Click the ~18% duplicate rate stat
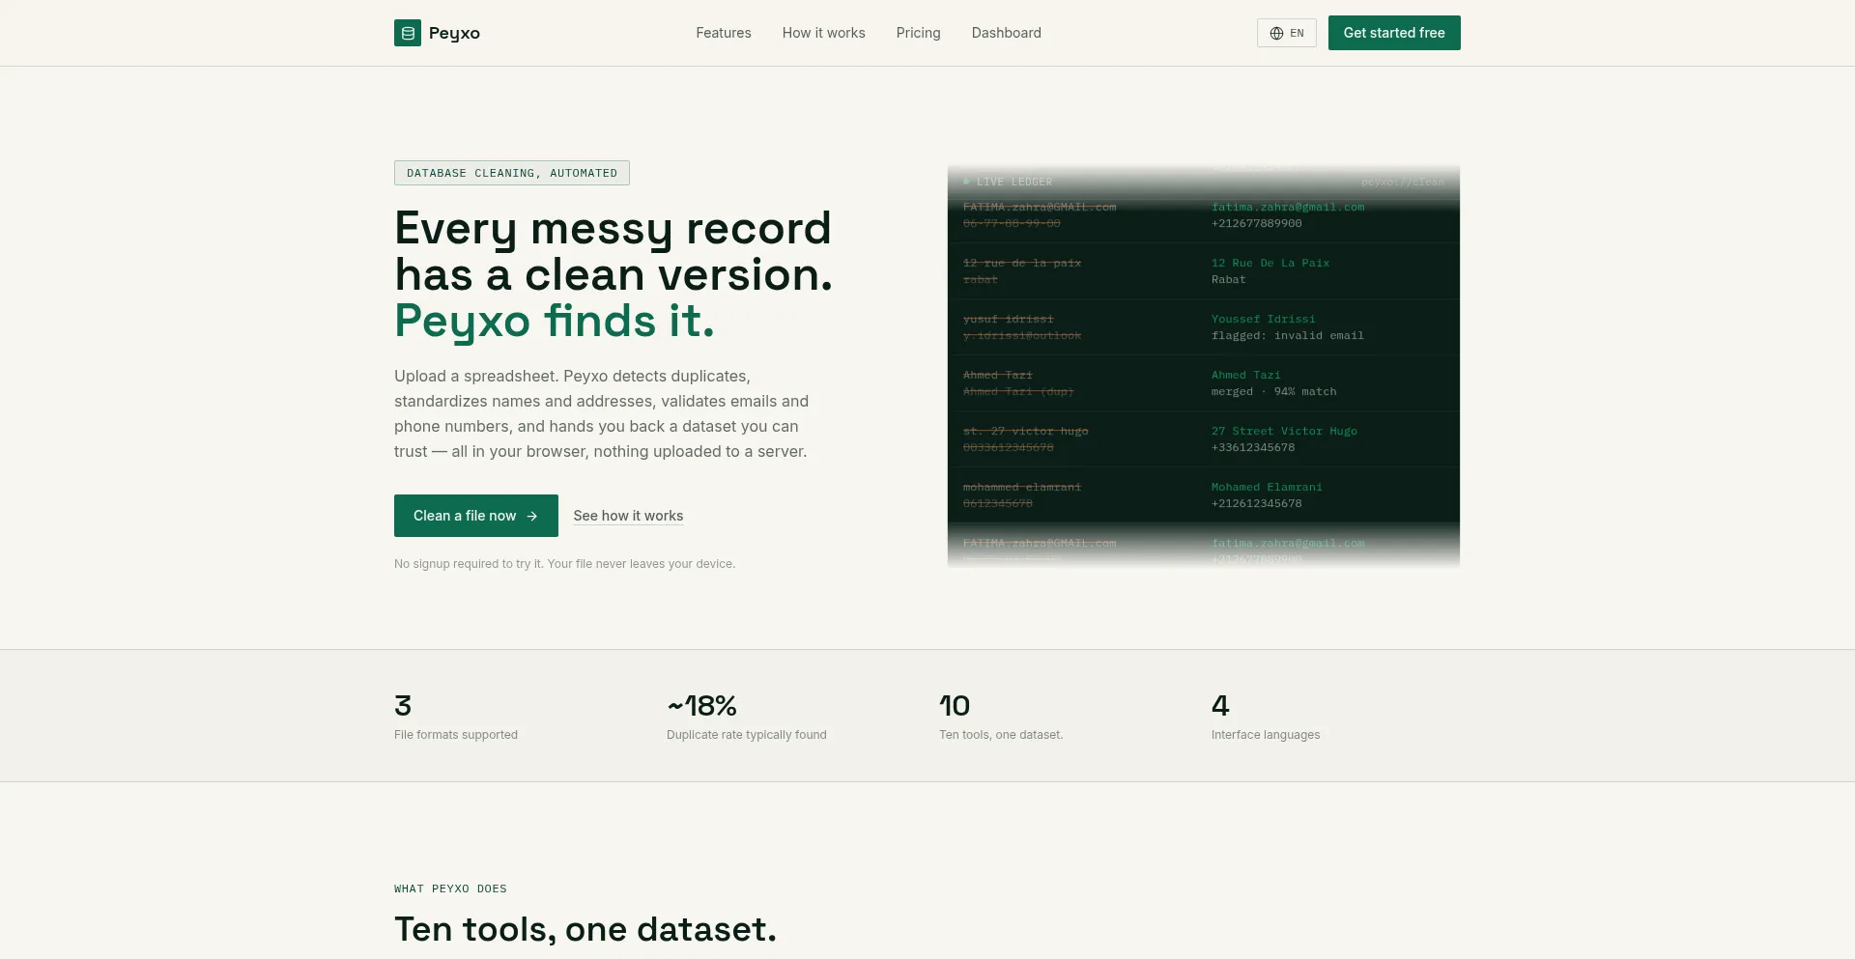 pos(701,706)
